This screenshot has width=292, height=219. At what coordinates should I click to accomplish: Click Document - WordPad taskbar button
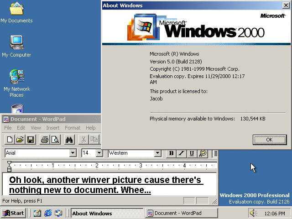(182, 213)
